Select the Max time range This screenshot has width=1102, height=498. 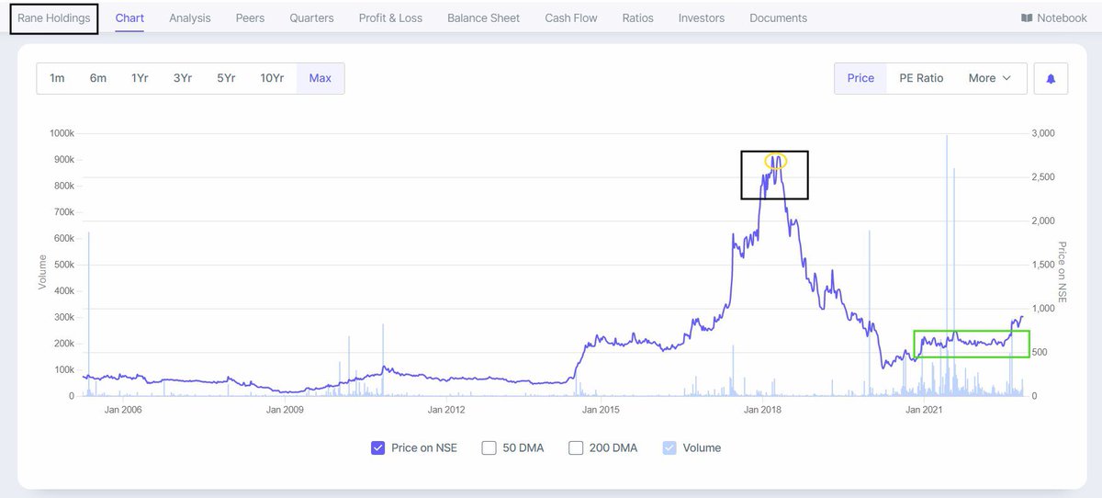(320, 78)
